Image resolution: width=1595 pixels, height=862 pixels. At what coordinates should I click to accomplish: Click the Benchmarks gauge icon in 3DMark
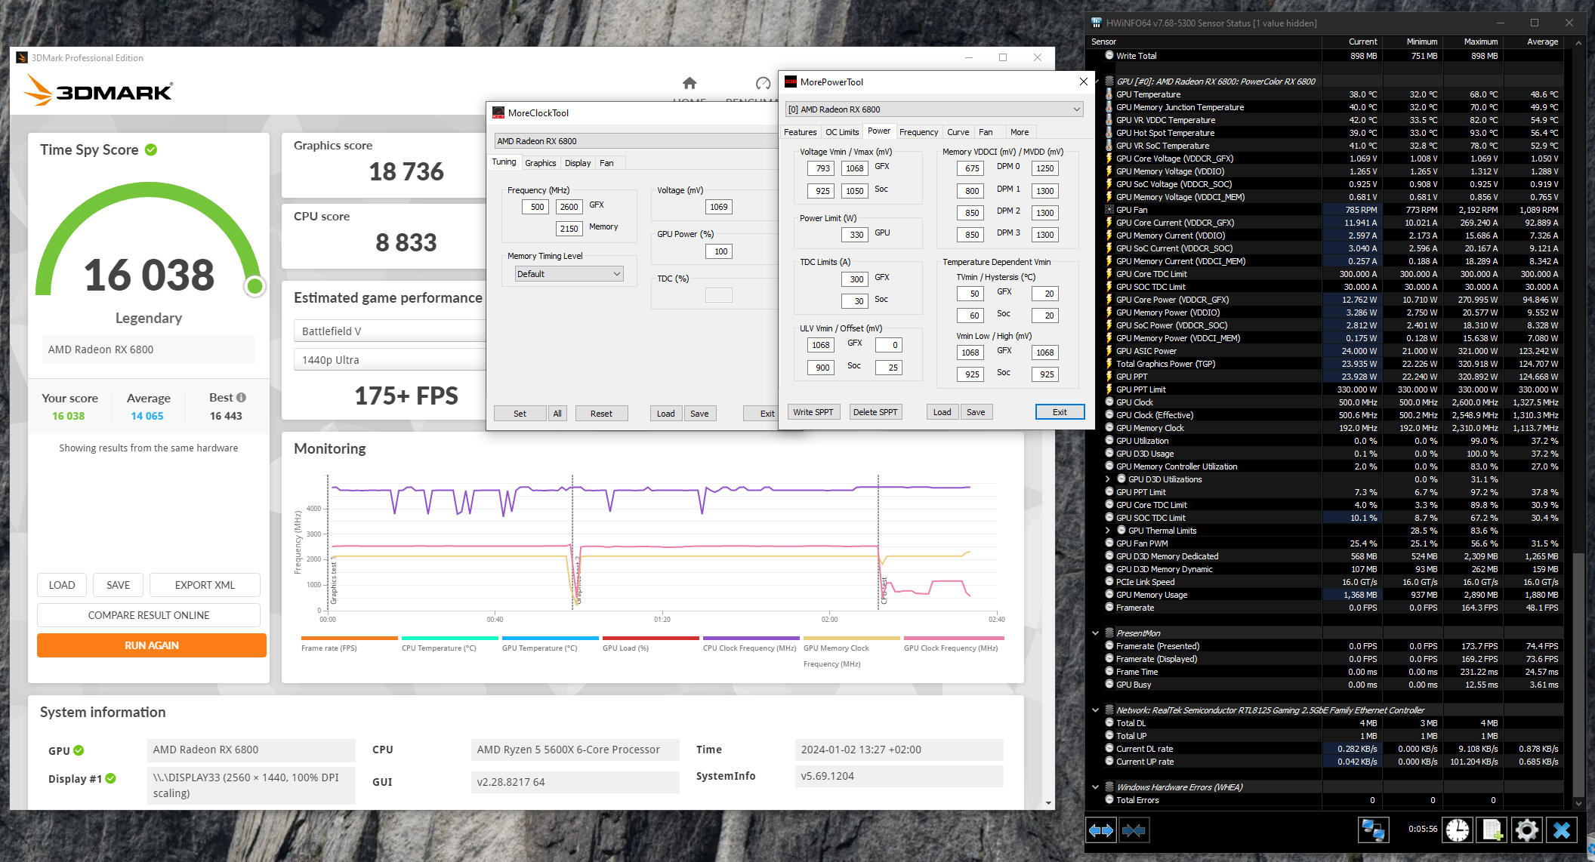point(763,83)
